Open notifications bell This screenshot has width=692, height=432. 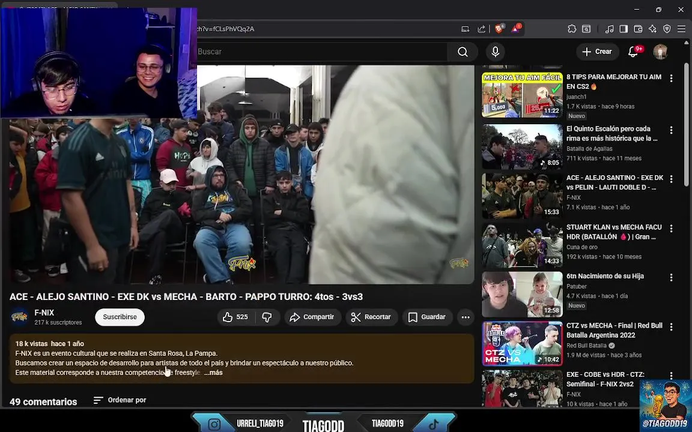[x=633, y=52]
